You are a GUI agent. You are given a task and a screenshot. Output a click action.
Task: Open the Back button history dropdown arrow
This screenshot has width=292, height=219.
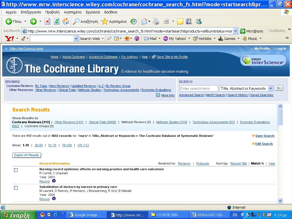click(x=25, y=21)
